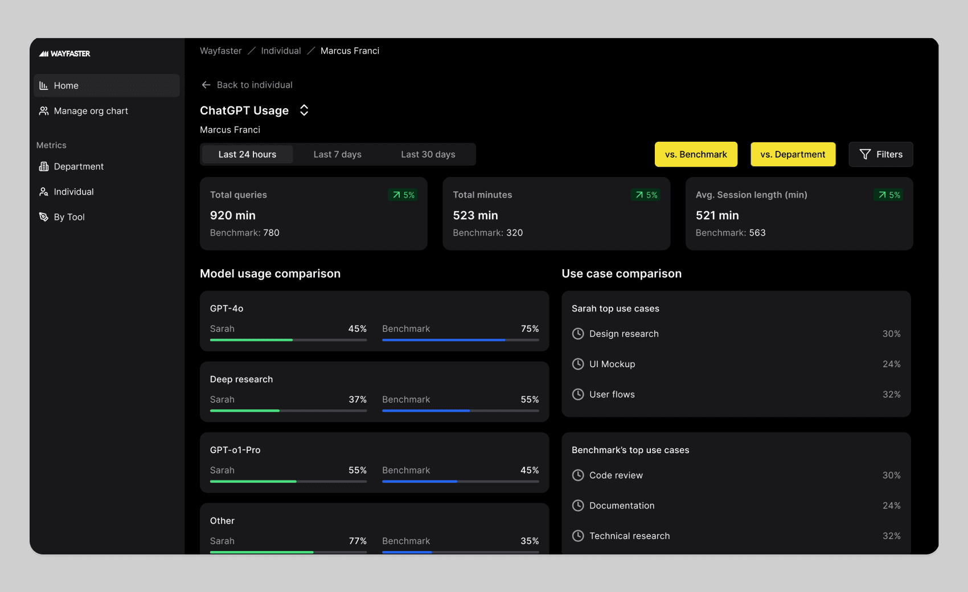
Task: Click the Department building icon
Action: click(44, 166)
